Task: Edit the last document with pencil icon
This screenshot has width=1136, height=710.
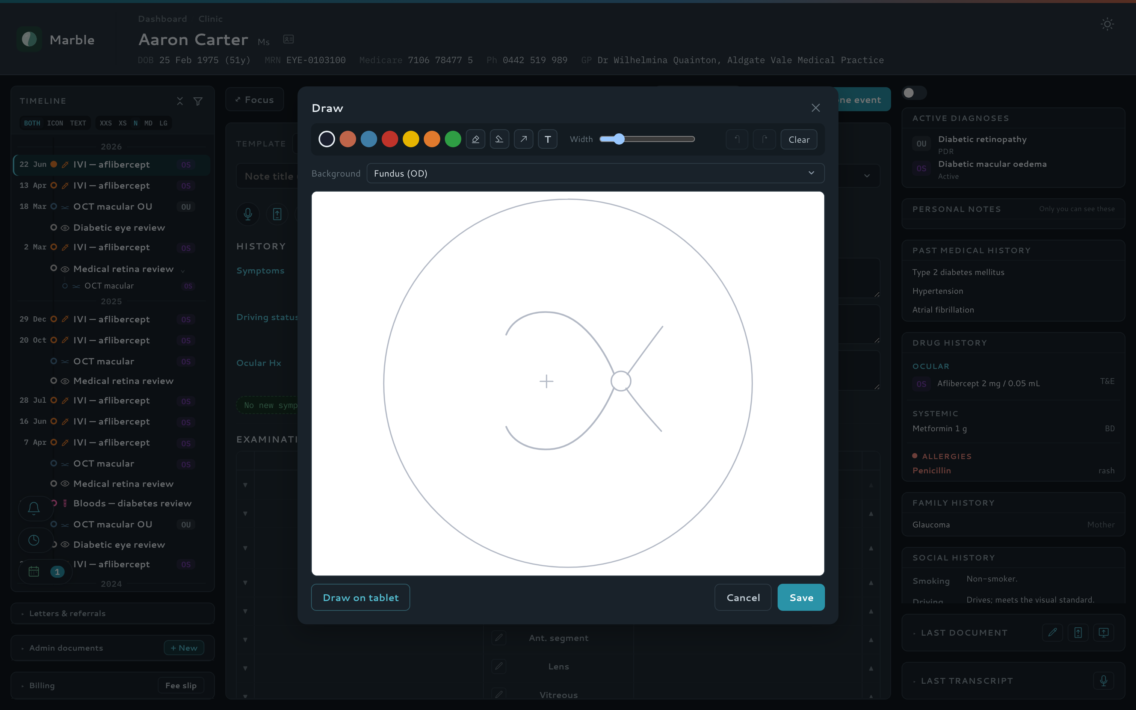Action: point(1053,633)
